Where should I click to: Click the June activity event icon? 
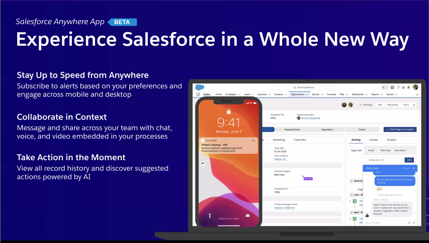[x=355, y=201]
